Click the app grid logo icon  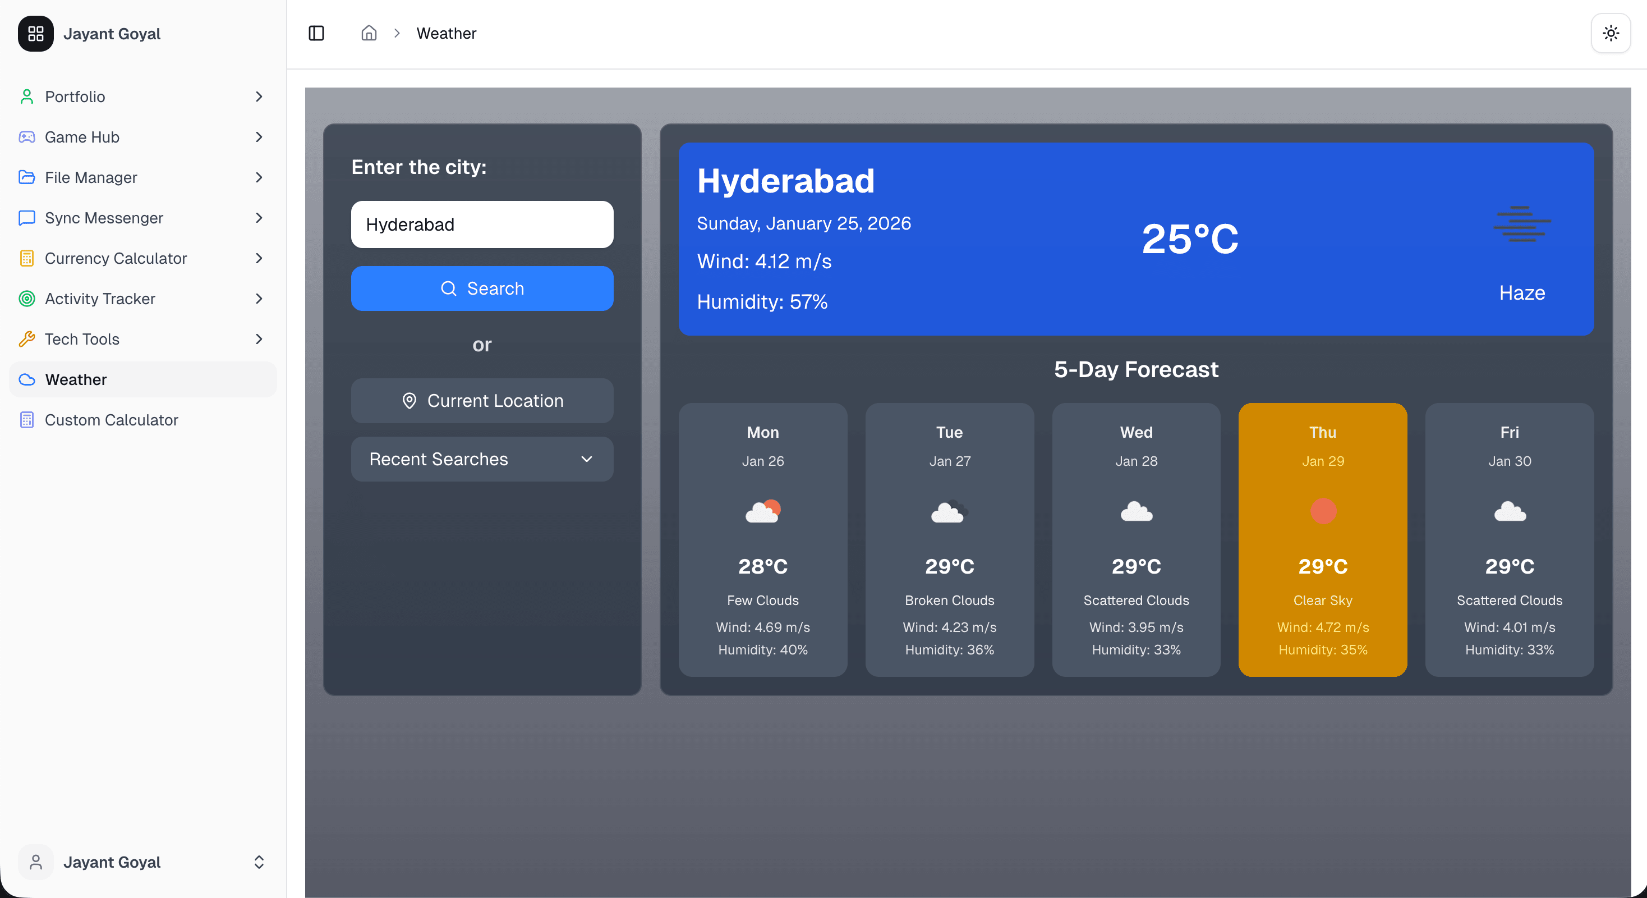coord(36,33)
